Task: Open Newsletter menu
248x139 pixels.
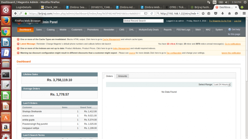Action: (x=109, y=30)
